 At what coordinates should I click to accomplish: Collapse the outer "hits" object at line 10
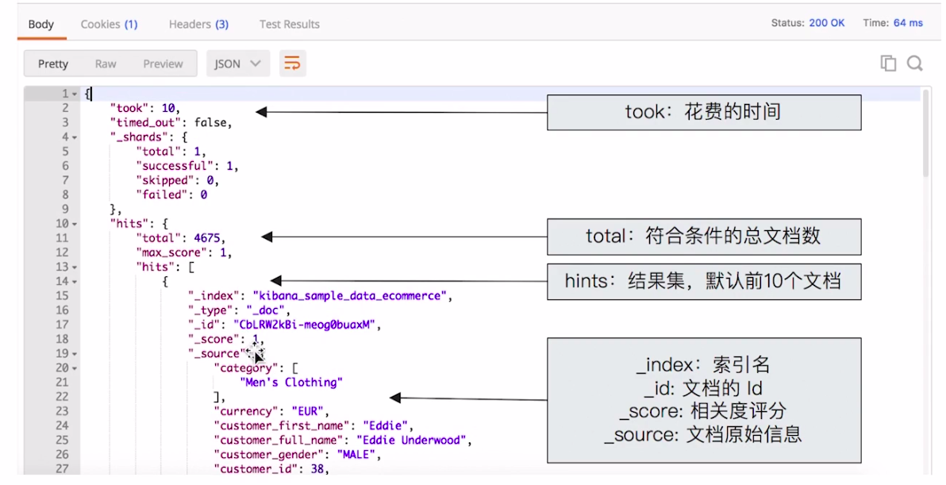(x=75, y=224)
